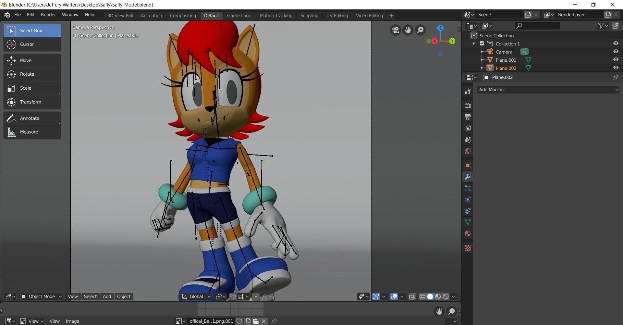The image size is (623, 325).
Task: Open the Object properties tab
Action: click(x=468, y=165)
